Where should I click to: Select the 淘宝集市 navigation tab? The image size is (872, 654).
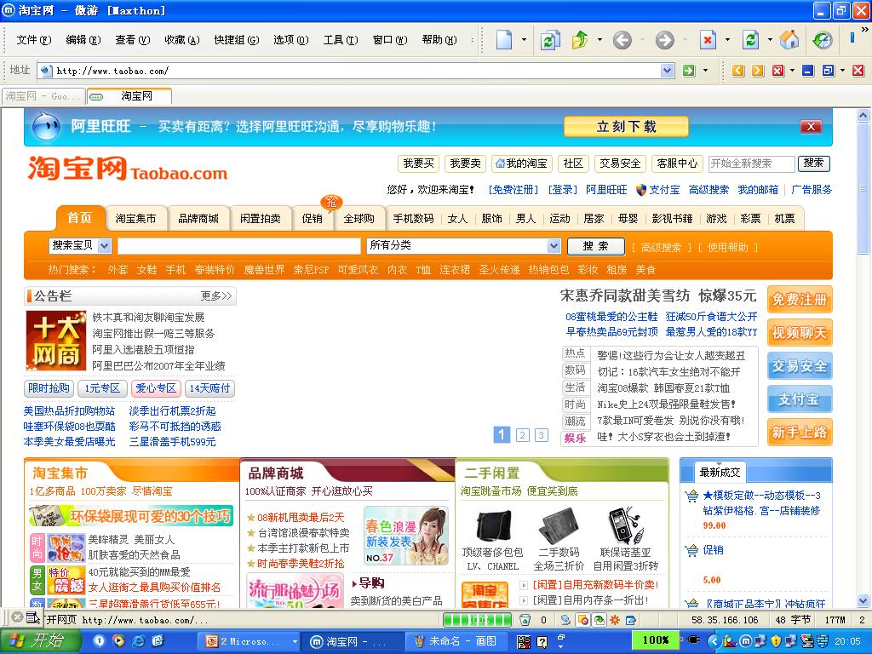(135, 219)
